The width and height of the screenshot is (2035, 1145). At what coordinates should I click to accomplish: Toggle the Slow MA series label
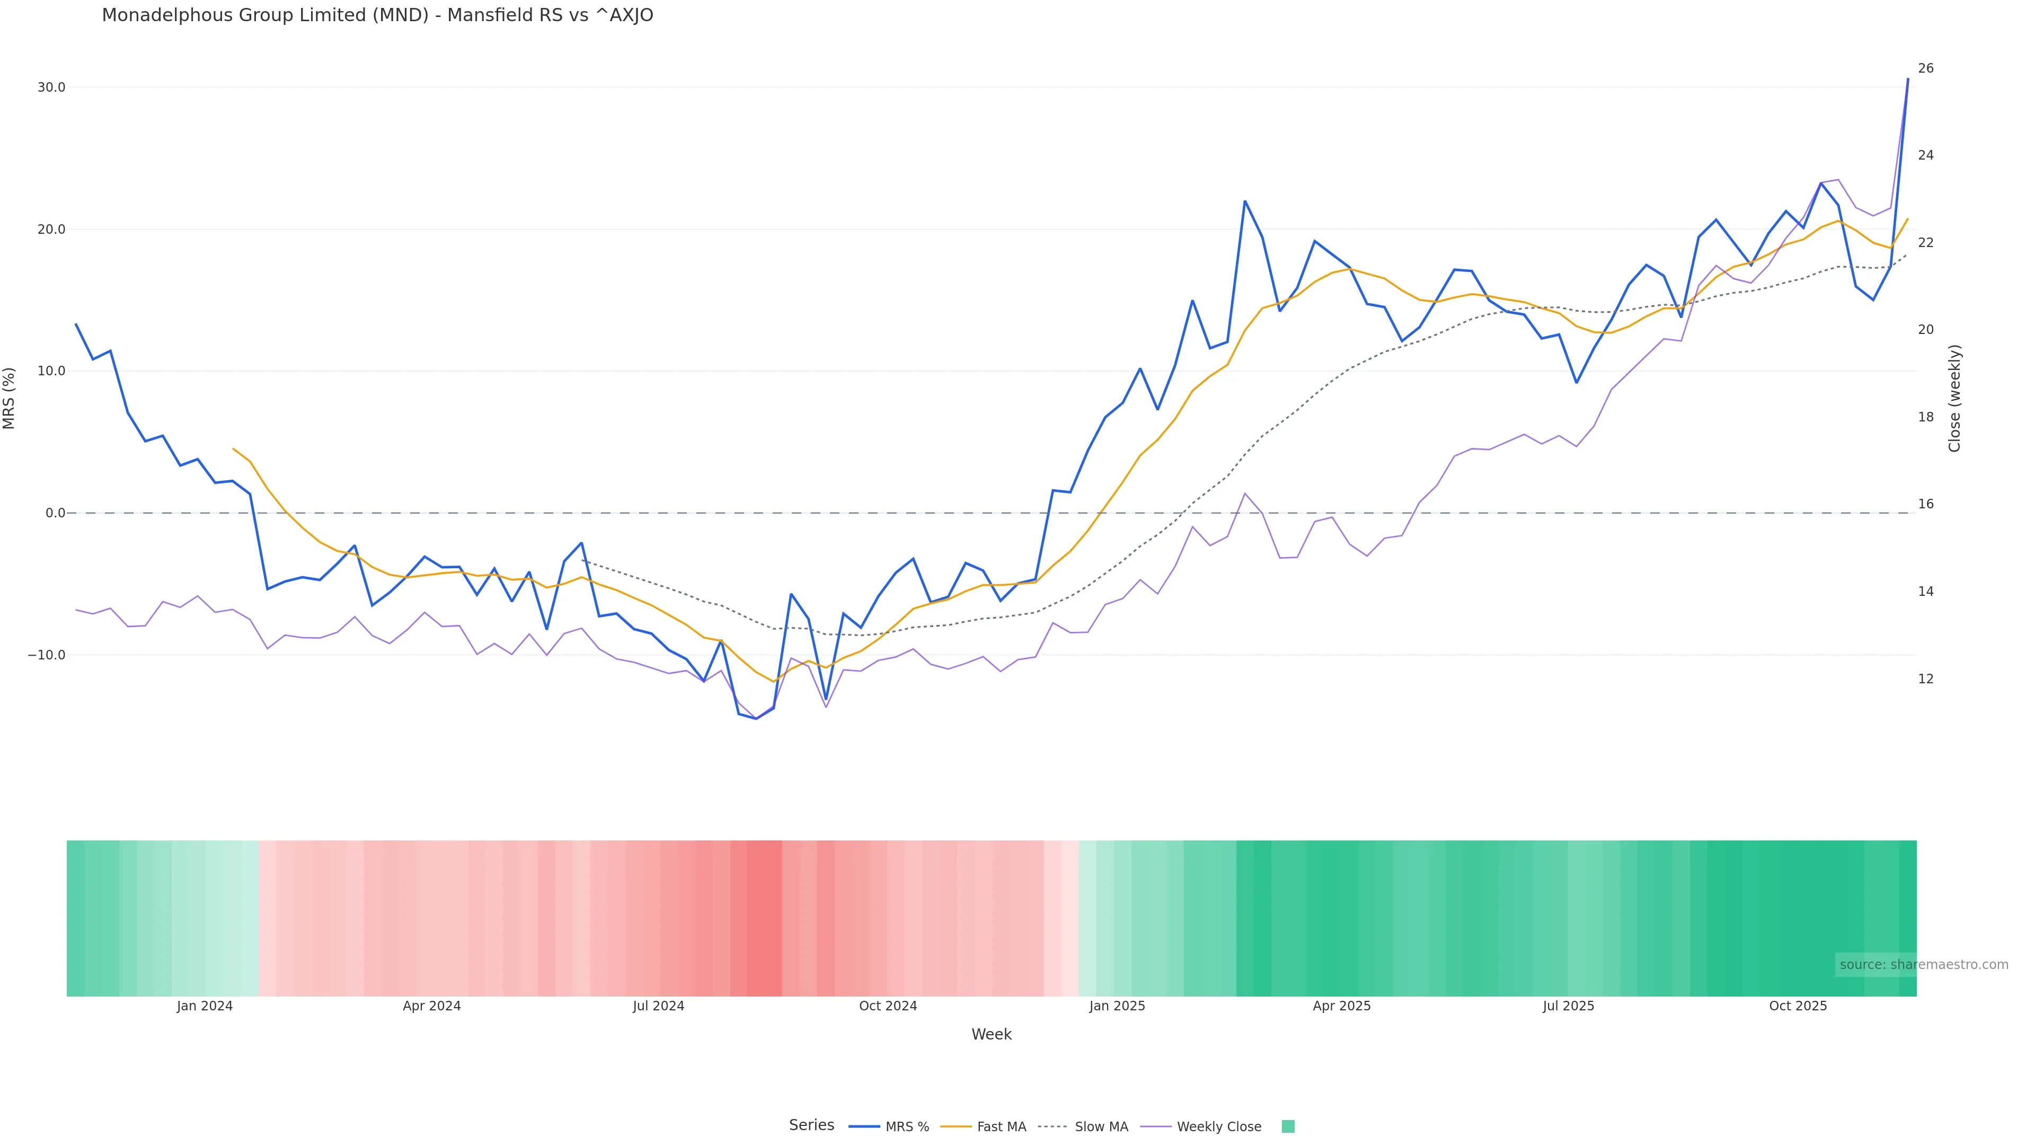pos(1101,1127)
